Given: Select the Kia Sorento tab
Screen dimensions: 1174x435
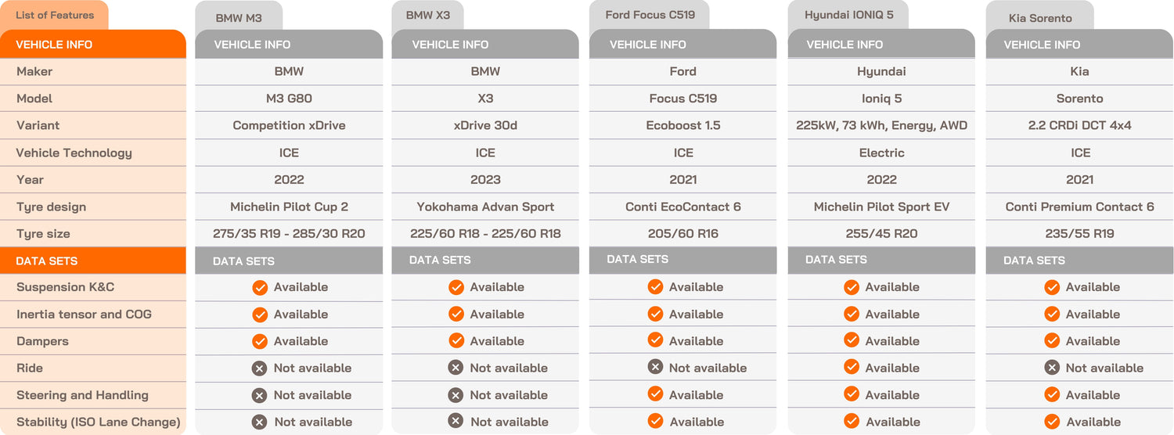Looking at the screenshot, I should click(x=1040, y=18).
